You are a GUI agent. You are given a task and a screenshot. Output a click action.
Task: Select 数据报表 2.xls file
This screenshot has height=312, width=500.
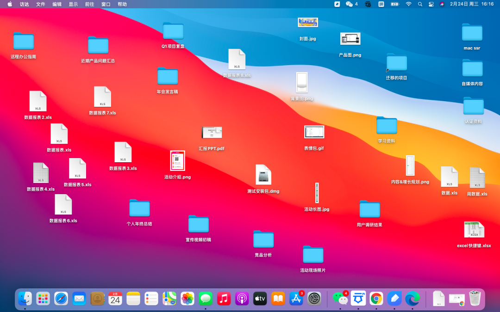[x=38, y=105]
